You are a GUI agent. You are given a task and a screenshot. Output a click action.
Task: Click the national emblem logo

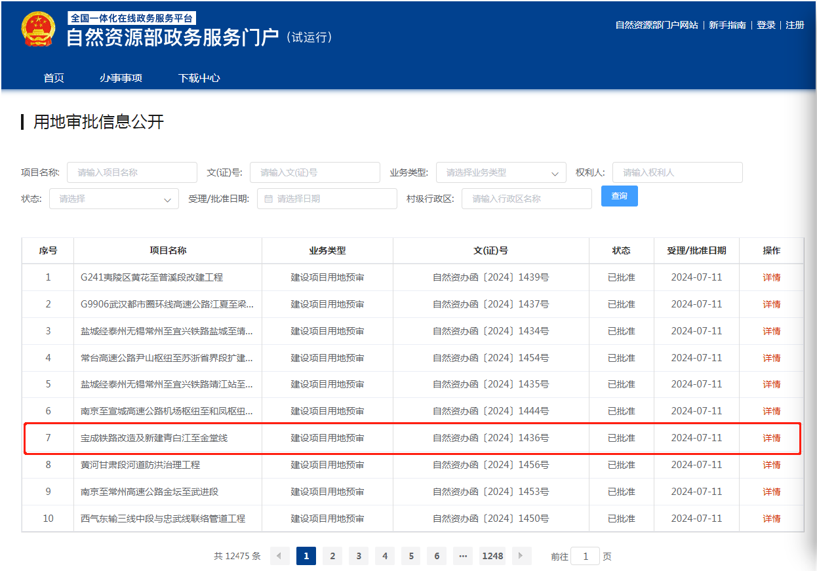(38, 29)
